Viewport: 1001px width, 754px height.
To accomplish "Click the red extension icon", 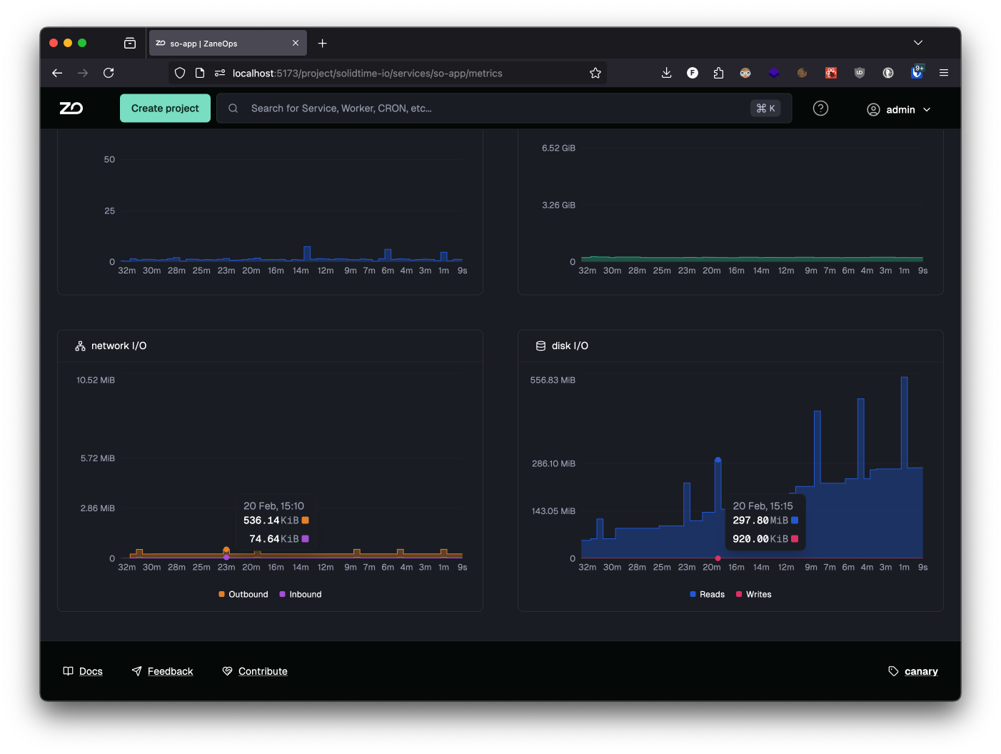I will point(831,73).
